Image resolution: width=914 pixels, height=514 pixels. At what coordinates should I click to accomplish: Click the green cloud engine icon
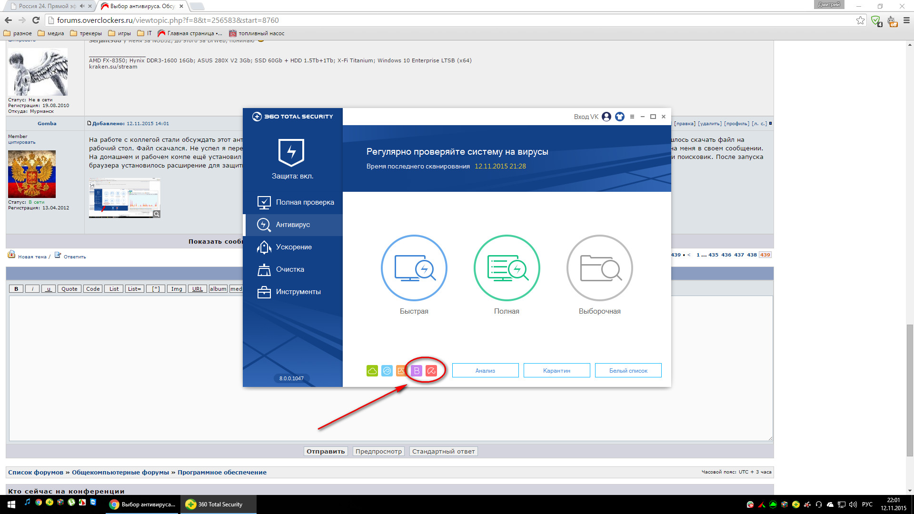[x=372, y=371]
